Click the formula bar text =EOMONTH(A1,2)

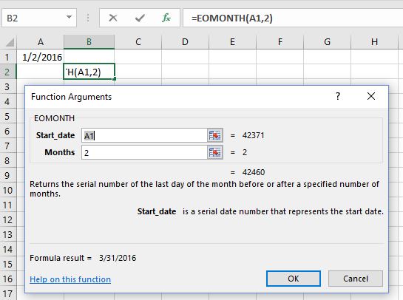tap(232, 18)
